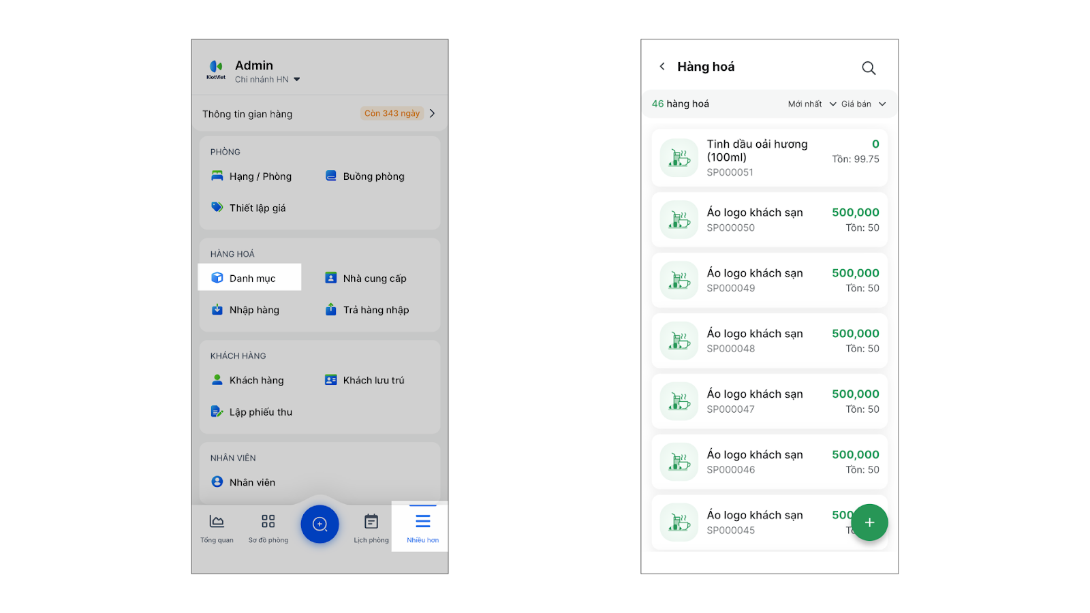Go back using the Hàng hoá back arrow
Screen dimensions: 1090x613
[x=661, y=67]
